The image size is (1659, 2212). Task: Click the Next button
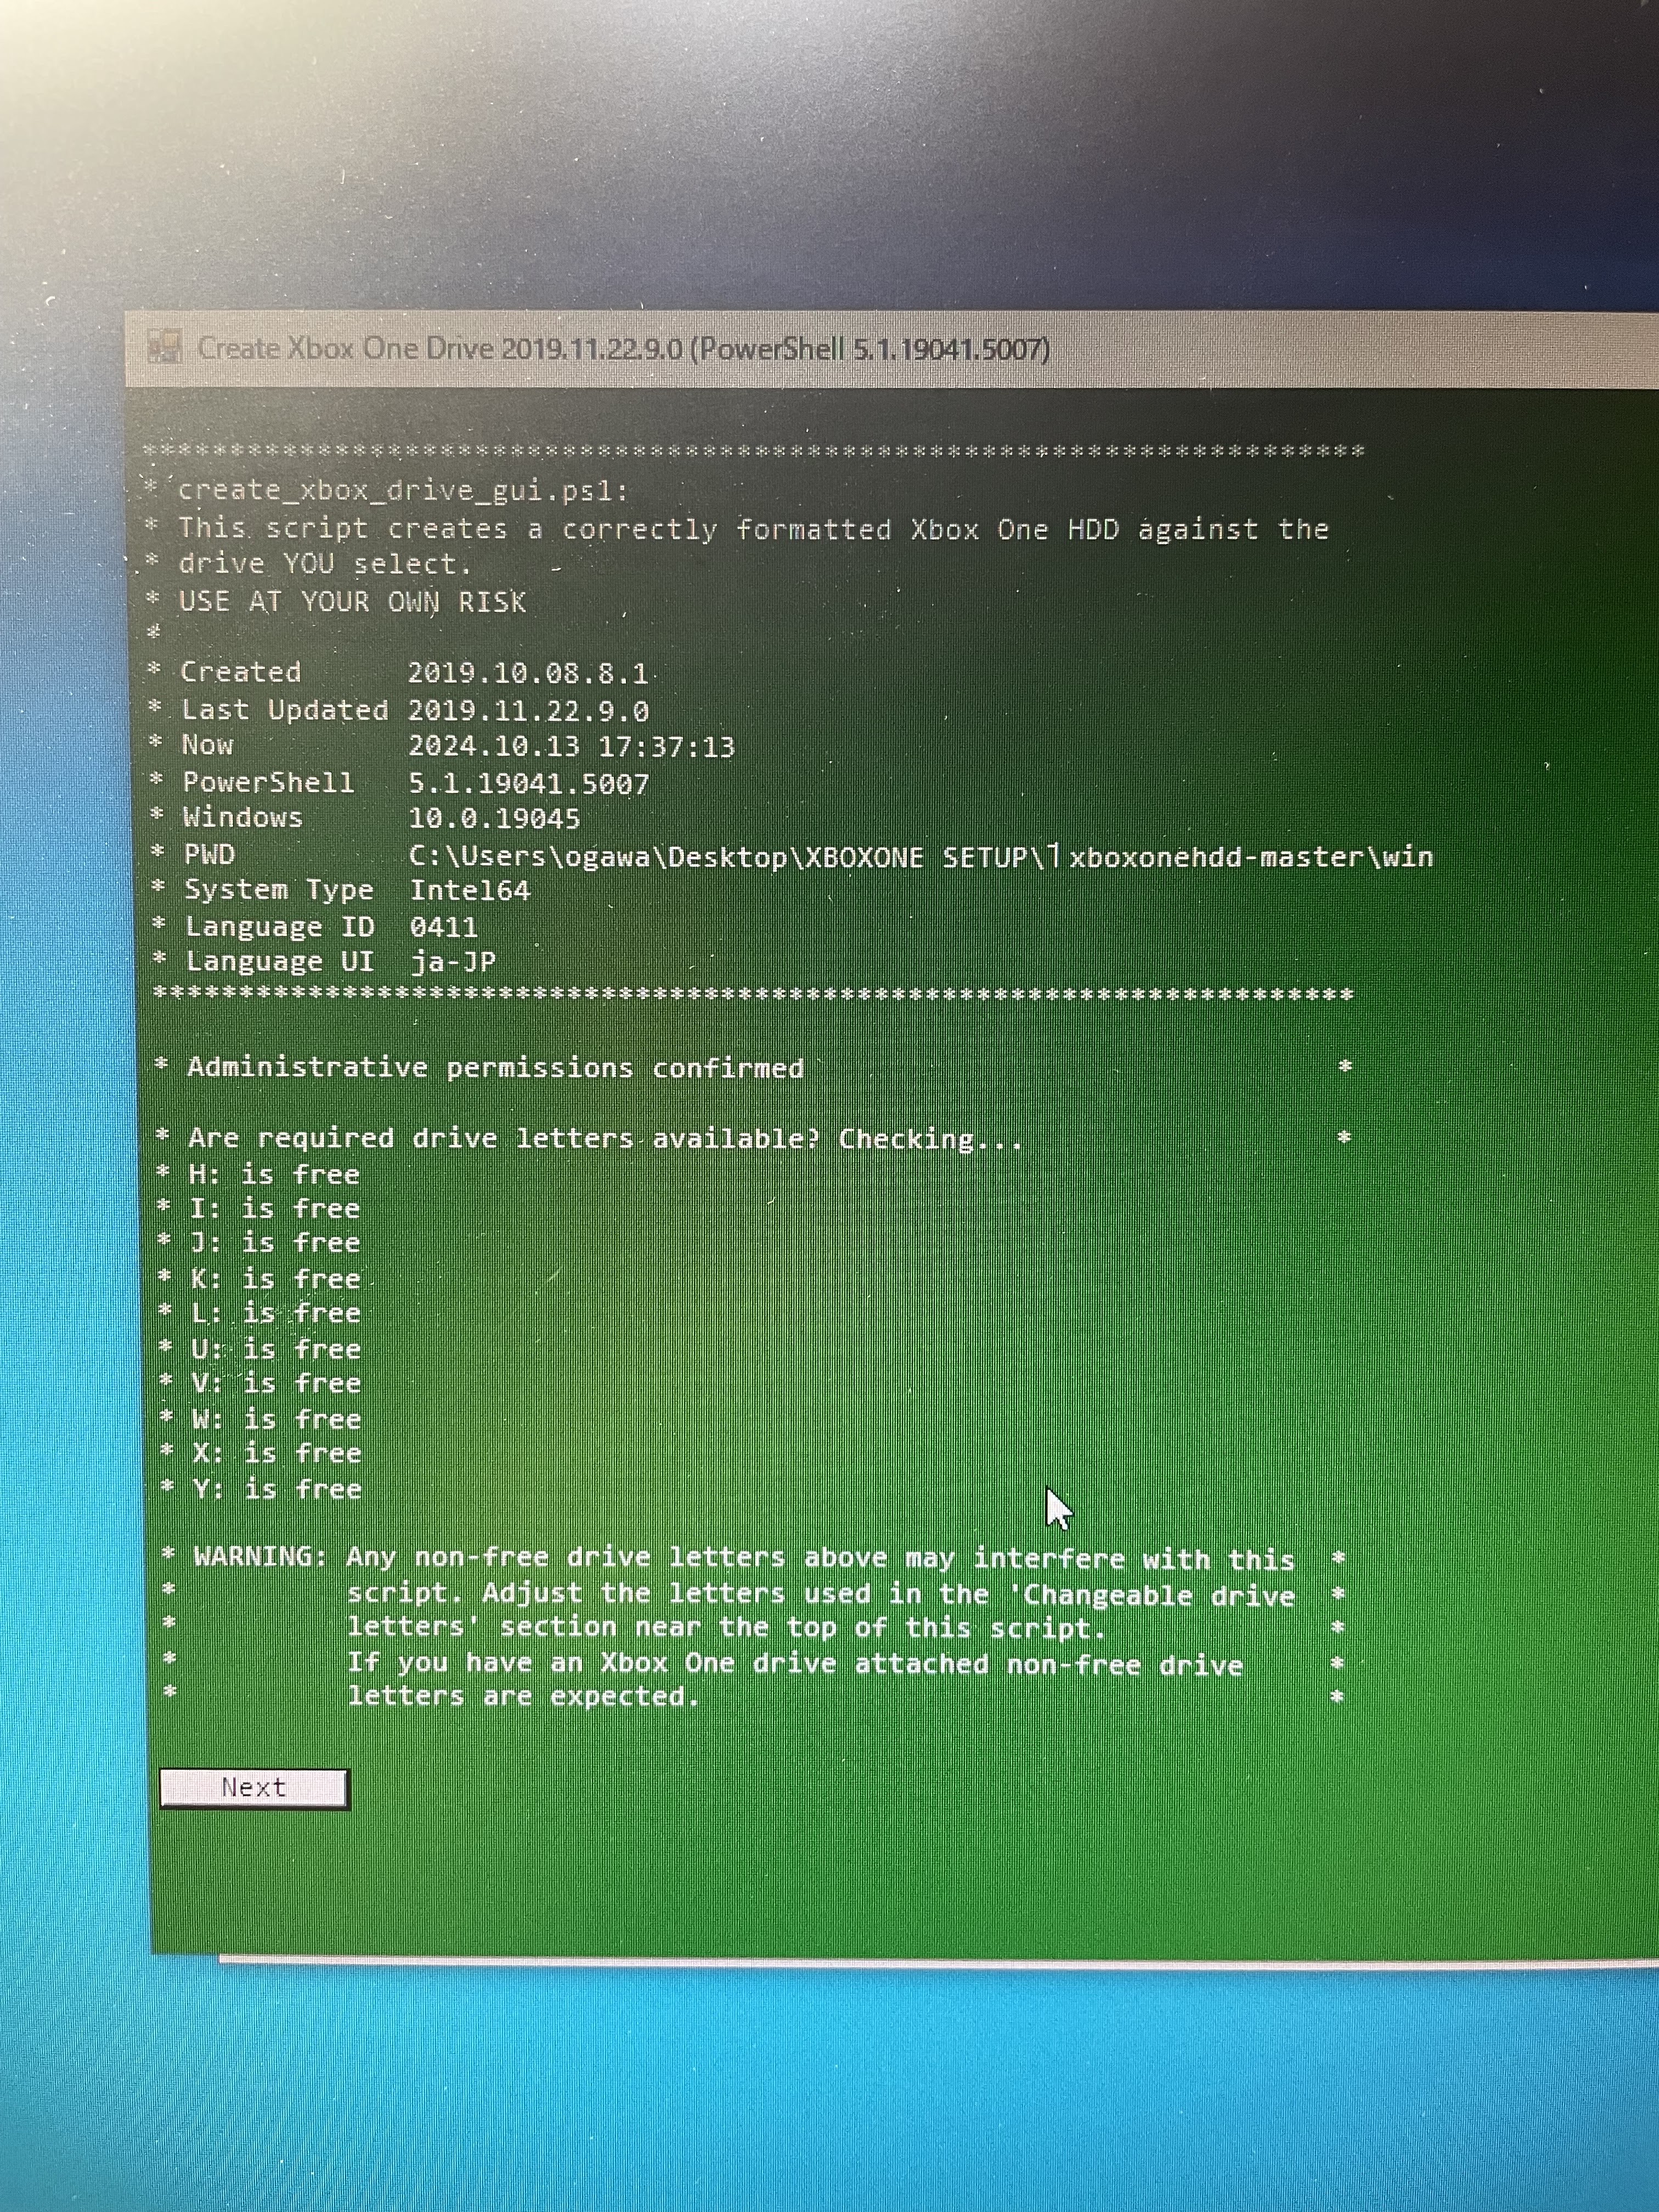click(x=254, y=1788)
